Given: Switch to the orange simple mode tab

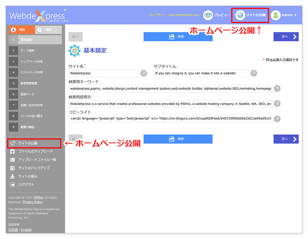Looking at the screenshot, I should tap(22, 30).
